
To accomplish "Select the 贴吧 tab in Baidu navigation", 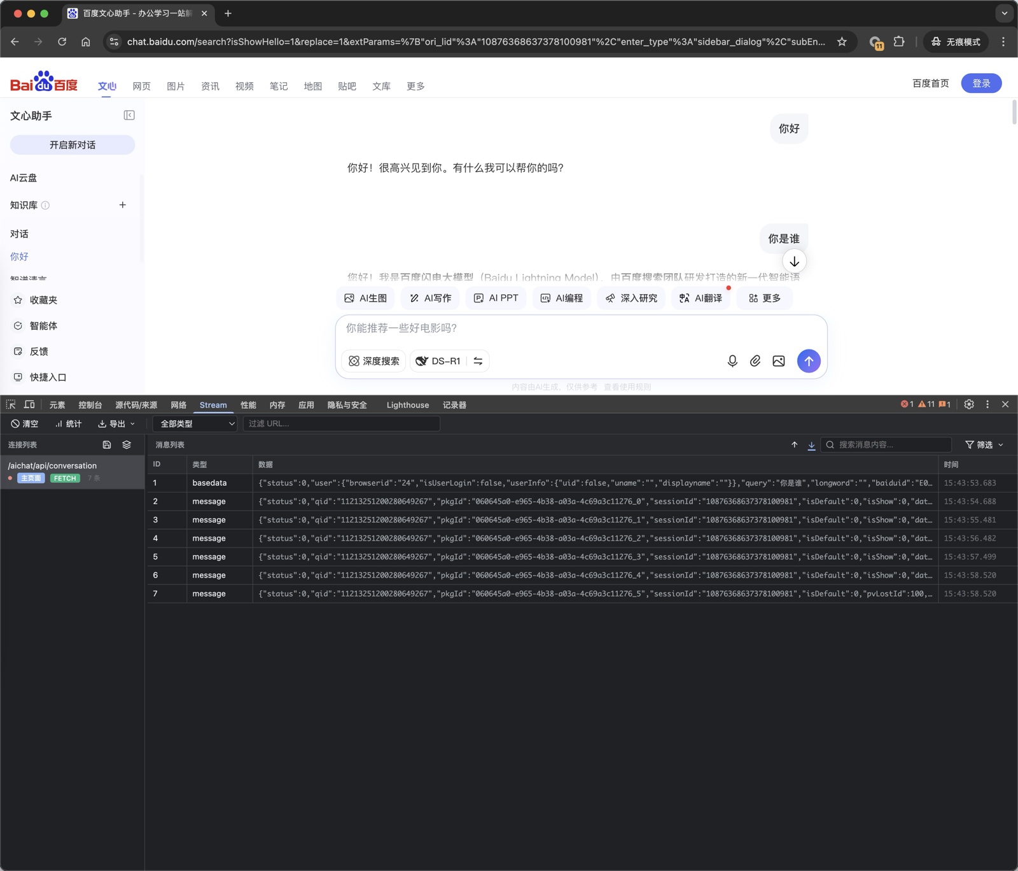I will point(347,86).
